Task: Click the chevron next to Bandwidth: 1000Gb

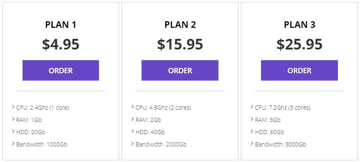Action: [x=13, y=144]
